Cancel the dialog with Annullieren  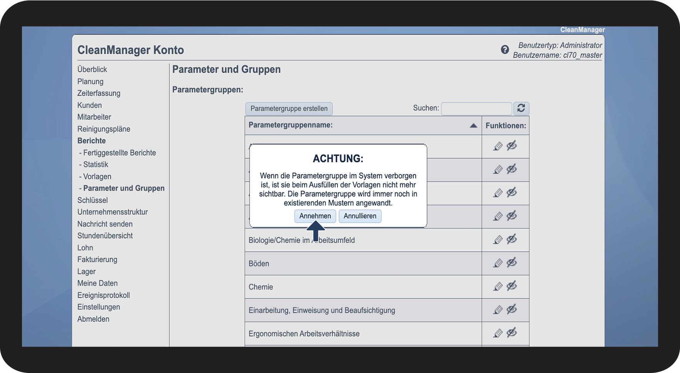[x=360, y=216]
